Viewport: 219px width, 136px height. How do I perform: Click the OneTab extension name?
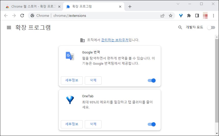[88, 96]
